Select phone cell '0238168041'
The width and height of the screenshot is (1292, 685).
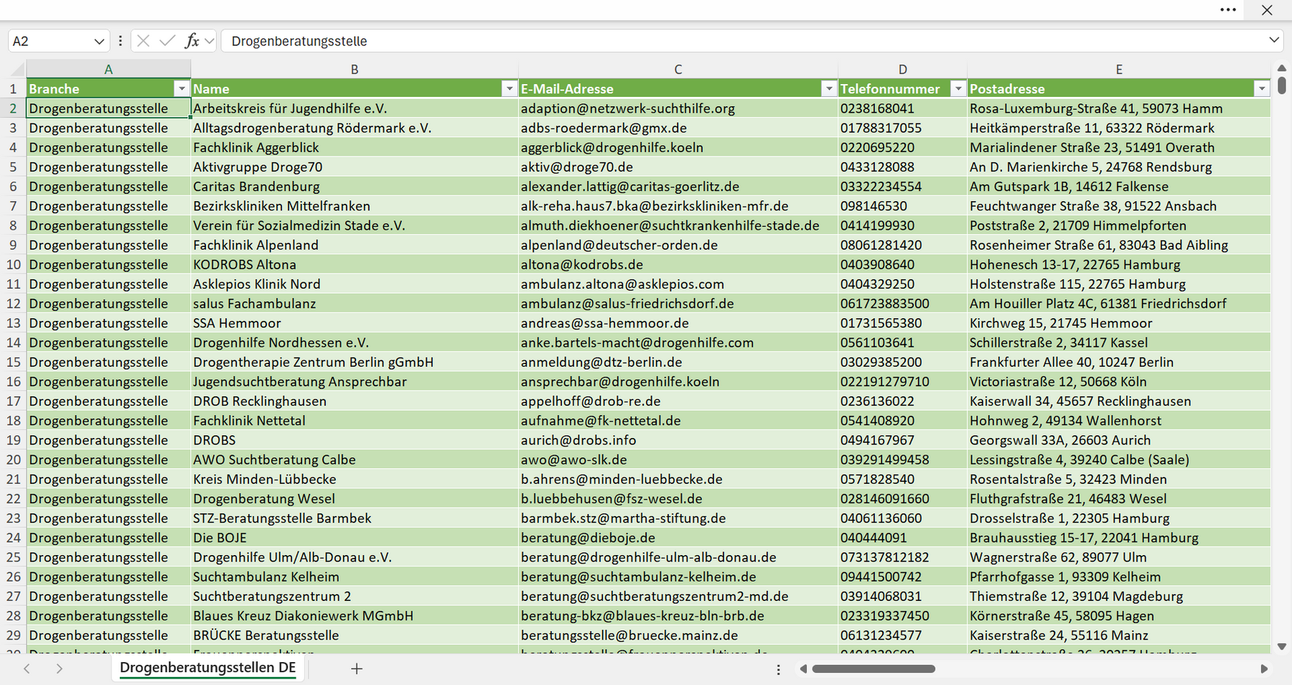(902, 108)
